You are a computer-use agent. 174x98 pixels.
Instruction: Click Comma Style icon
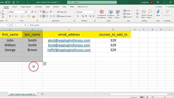[x=86, y=16]
